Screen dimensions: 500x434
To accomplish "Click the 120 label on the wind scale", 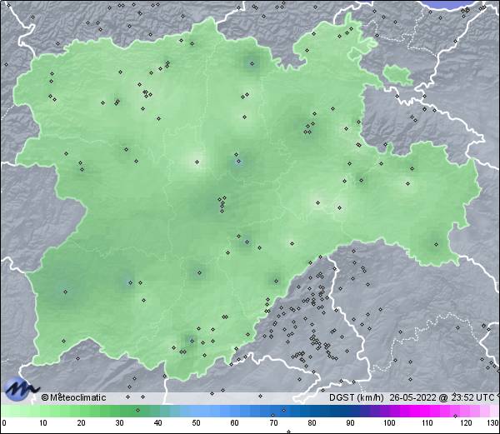I will point(466,423).
